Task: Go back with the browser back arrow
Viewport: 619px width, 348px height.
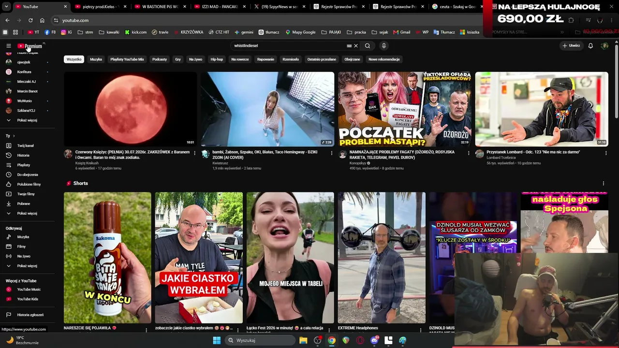Action: (7, 20)
